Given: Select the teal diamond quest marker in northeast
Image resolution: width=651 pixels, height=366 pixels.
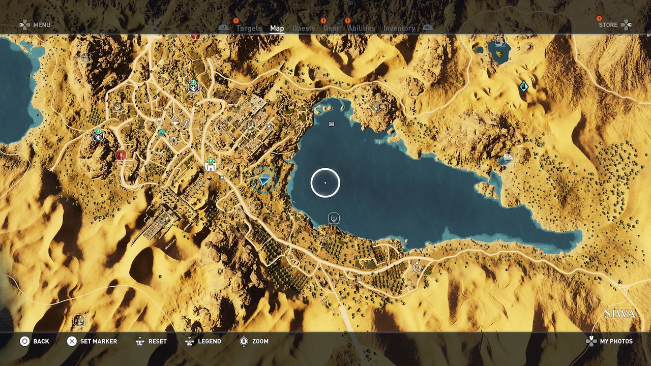Looking at the screenshot, I should (x=523, y=86).
